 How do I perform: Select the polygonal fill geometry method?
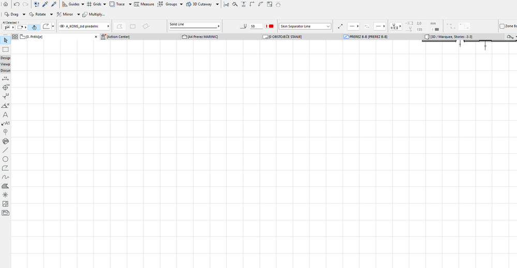pyautogui.click(x=120, y=26)
